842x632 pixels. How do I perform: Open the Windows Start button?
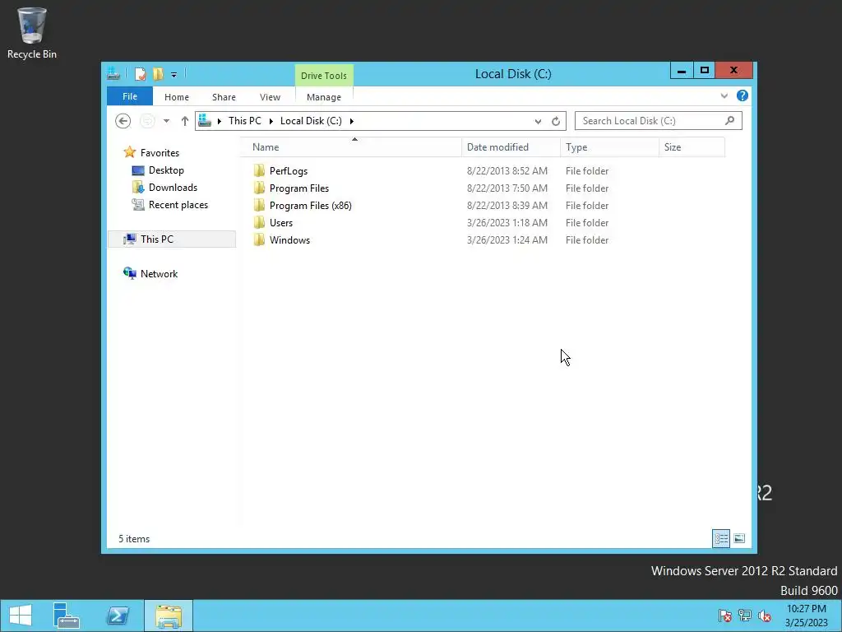click(21, 616)
